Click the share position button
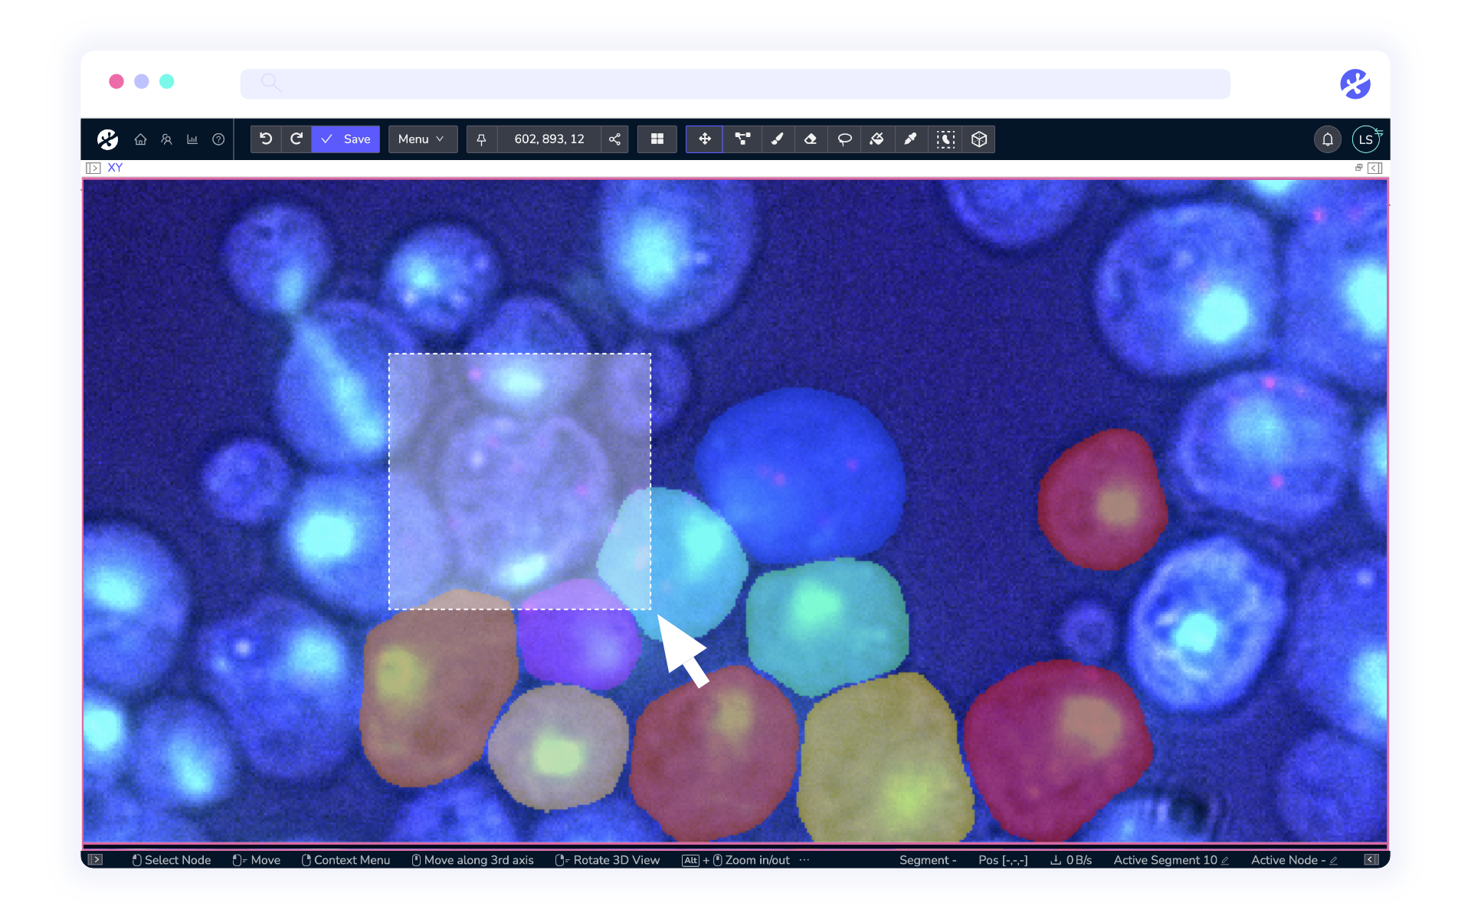The width and height of the screenshot is (1471, 919). coord(614,139)
